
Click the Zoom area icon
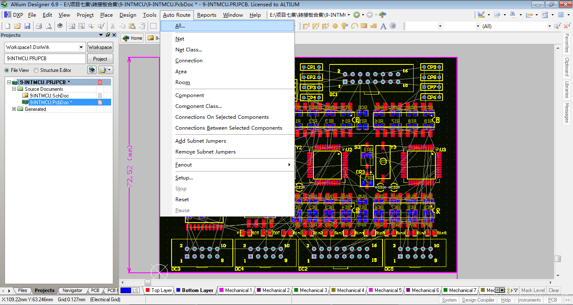[x=81, y=26]
